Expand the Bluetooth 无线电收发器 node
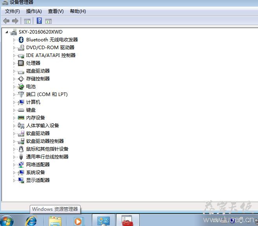The width and height of the screenshot is (258, 226). pos(14,40)
